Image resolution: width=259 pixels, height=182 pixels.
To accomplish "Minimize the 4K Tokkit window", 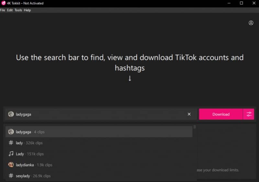I will click(x=229, y=3).
